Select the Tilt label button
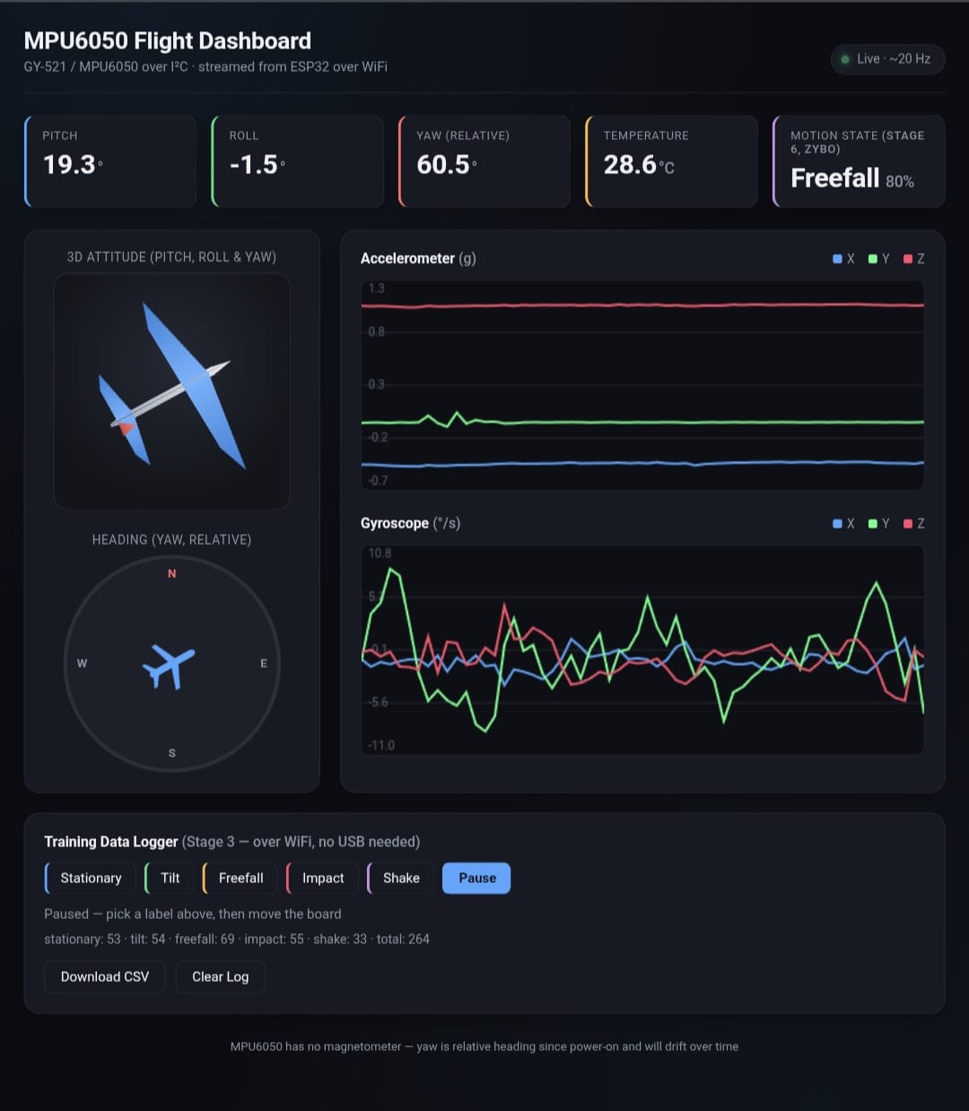Viewport: 969px width, 1111px height. click(170, 878)
